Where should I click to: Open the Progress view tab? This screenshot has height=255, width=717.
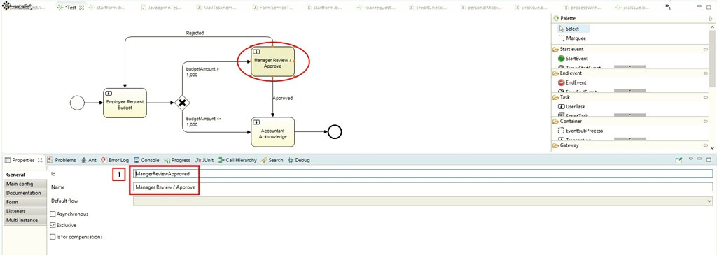click(x=177, y=160)
